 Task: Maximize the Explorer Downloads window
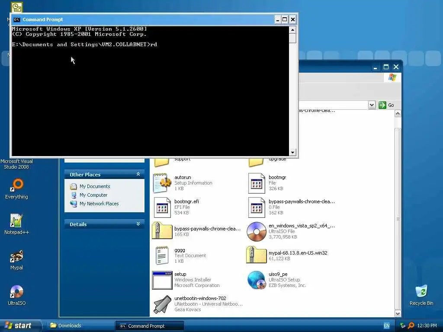click(386, 67)
